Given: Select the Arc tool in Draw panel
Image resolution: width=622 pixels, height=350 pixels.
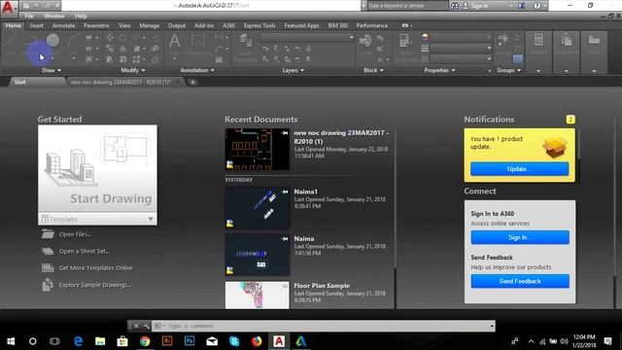Looking at the screenshot, I should pyautogui.click(x=74, y=41).
